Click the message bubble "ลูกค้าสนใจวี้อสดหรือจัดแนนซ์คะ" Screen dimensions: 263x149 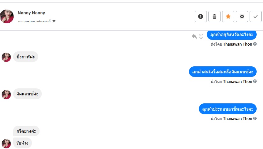click(222, 72)
